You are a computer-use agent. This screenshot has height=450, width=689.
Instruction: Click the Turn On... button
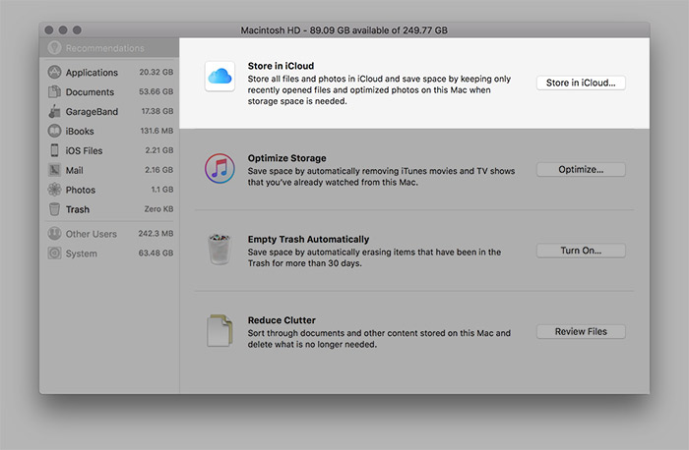point(581,251)
